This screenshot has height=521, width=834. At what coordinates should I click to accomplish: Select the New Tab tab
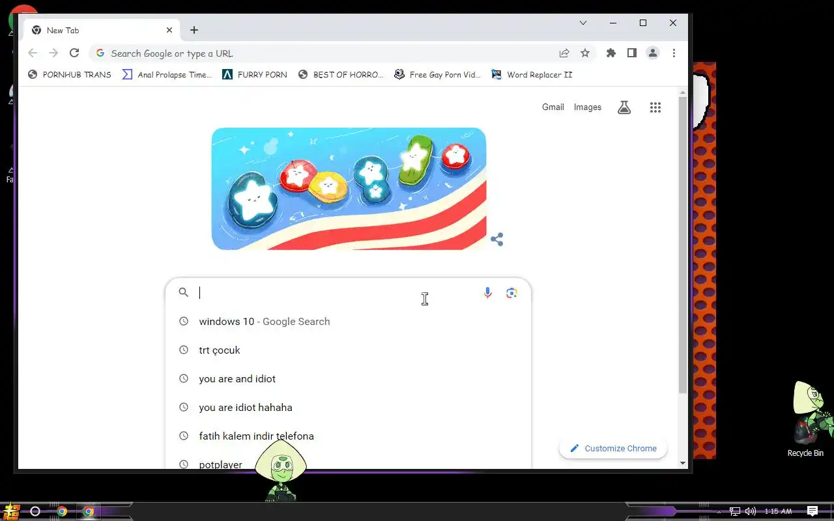tap(102, 30)
